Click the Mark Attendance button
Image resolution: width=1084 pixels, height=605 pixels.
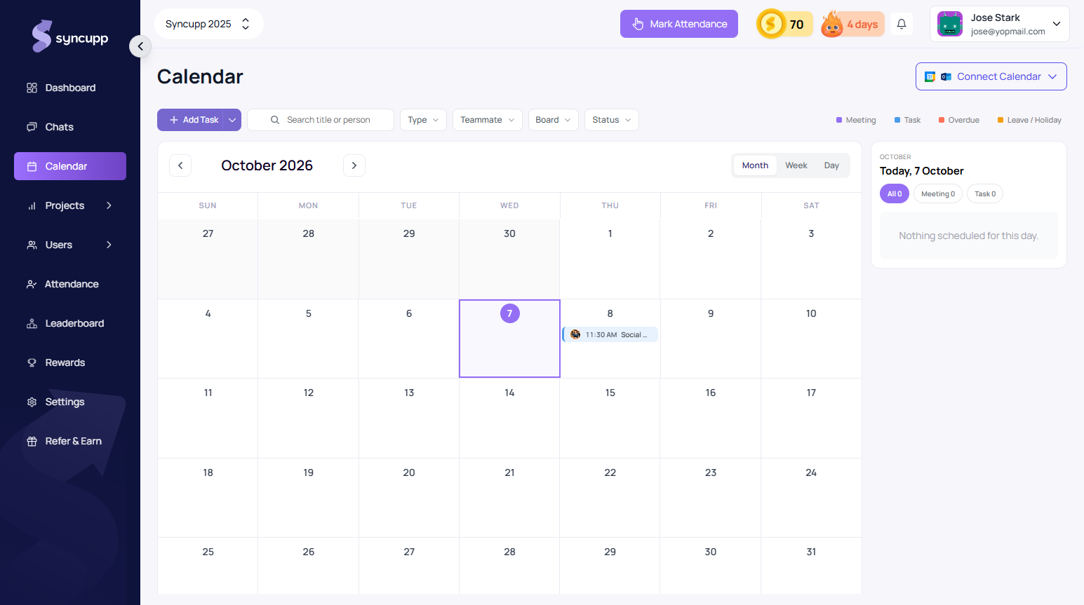click(679, 24)
